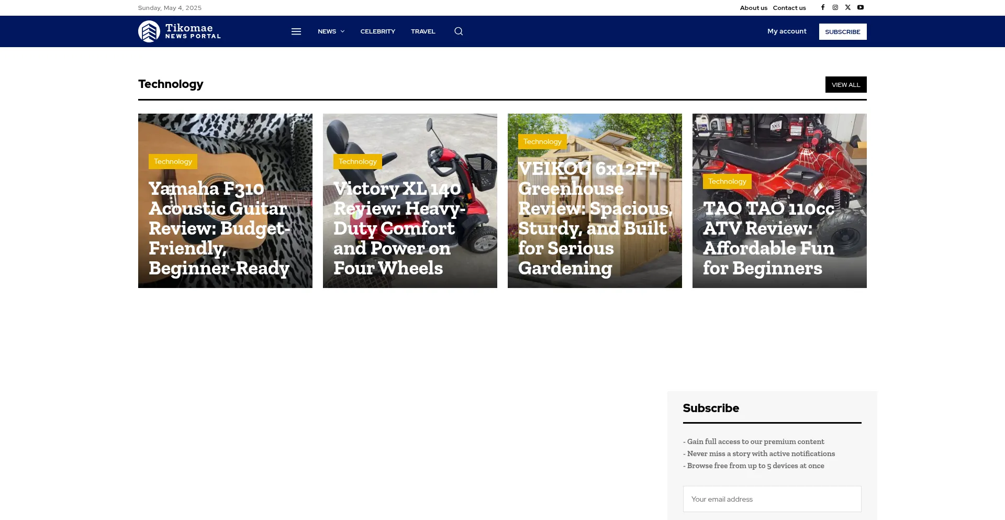Open Victory XL 140 Review article
This screenshot has height=520, width=1005.
click(398, 228)
